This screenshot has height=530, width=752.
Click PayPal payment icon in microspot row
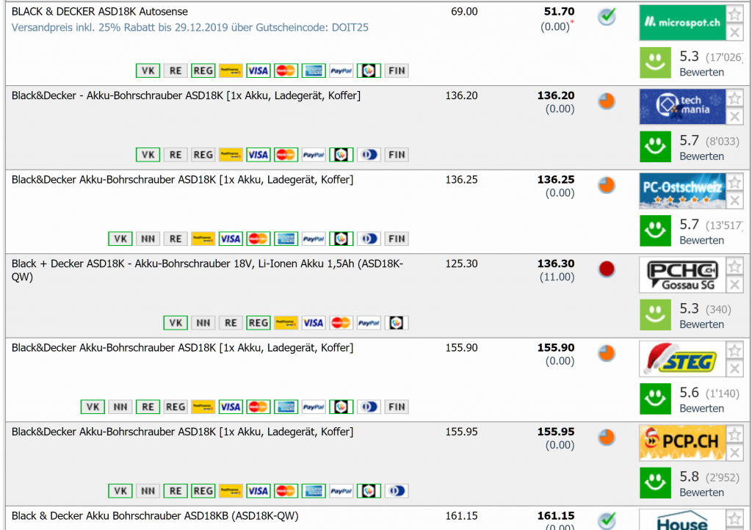pos(341,70)
